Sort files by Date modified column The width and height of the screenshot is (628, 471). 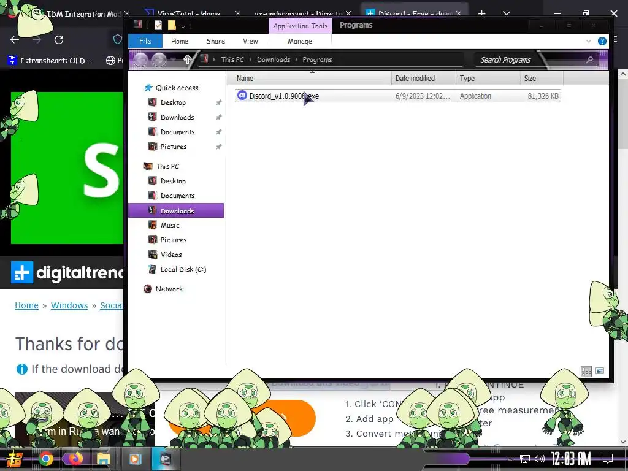[423, 78]
